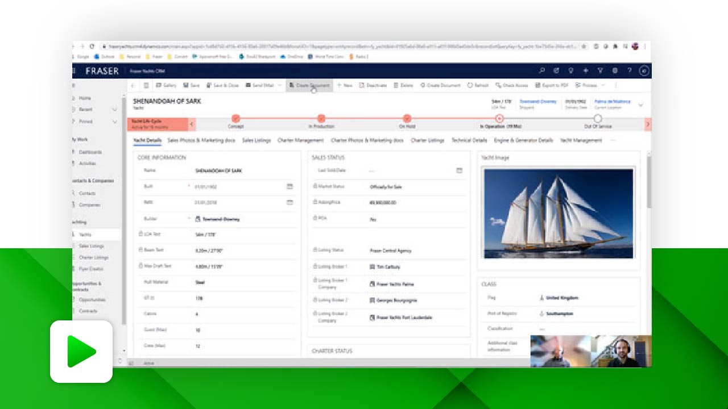This screenshot has width=728, height=409.
Task: Select the sailing yacht image thumbnail
Action: pos(559,214)
